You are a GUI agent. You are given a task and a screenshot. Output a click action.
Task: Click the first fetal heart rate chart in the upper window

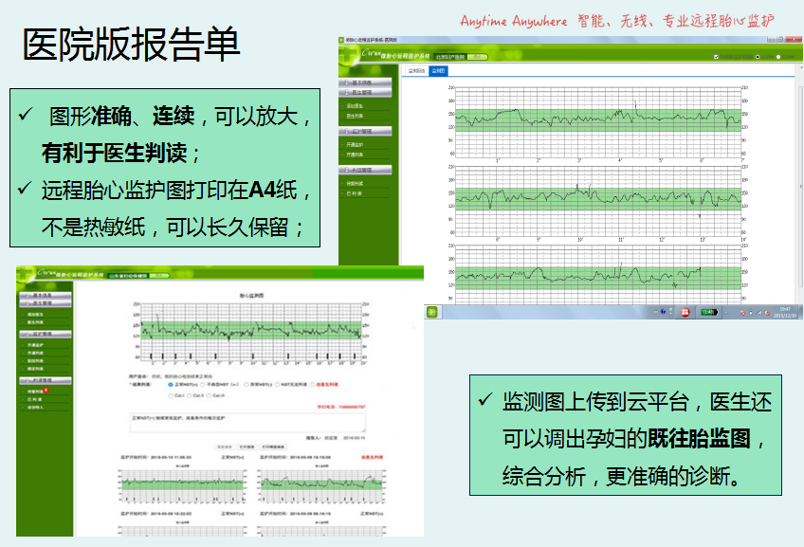pos(598,122)
